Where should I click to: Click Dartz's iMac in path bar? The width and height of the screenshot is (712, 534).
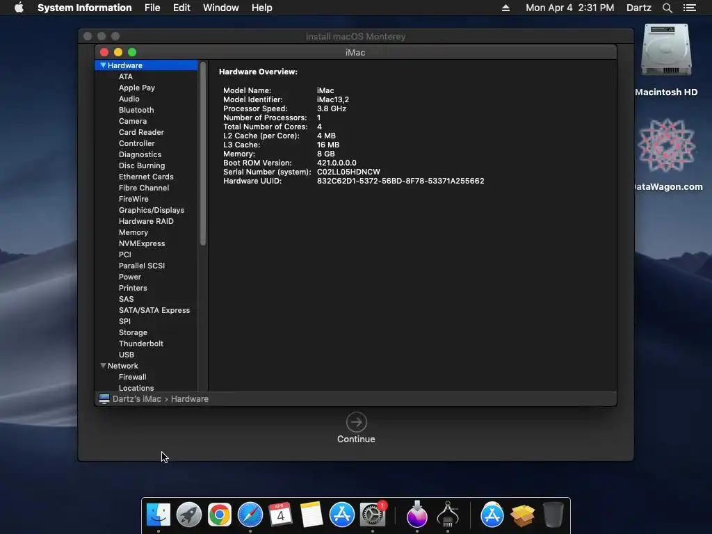coord(137,398)
